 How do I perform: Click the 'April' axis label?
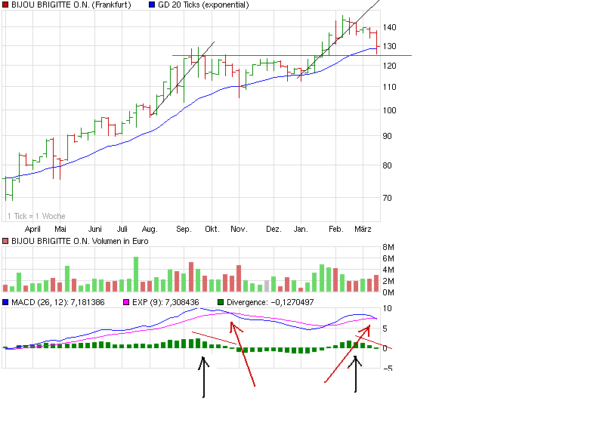pos(32,229)
